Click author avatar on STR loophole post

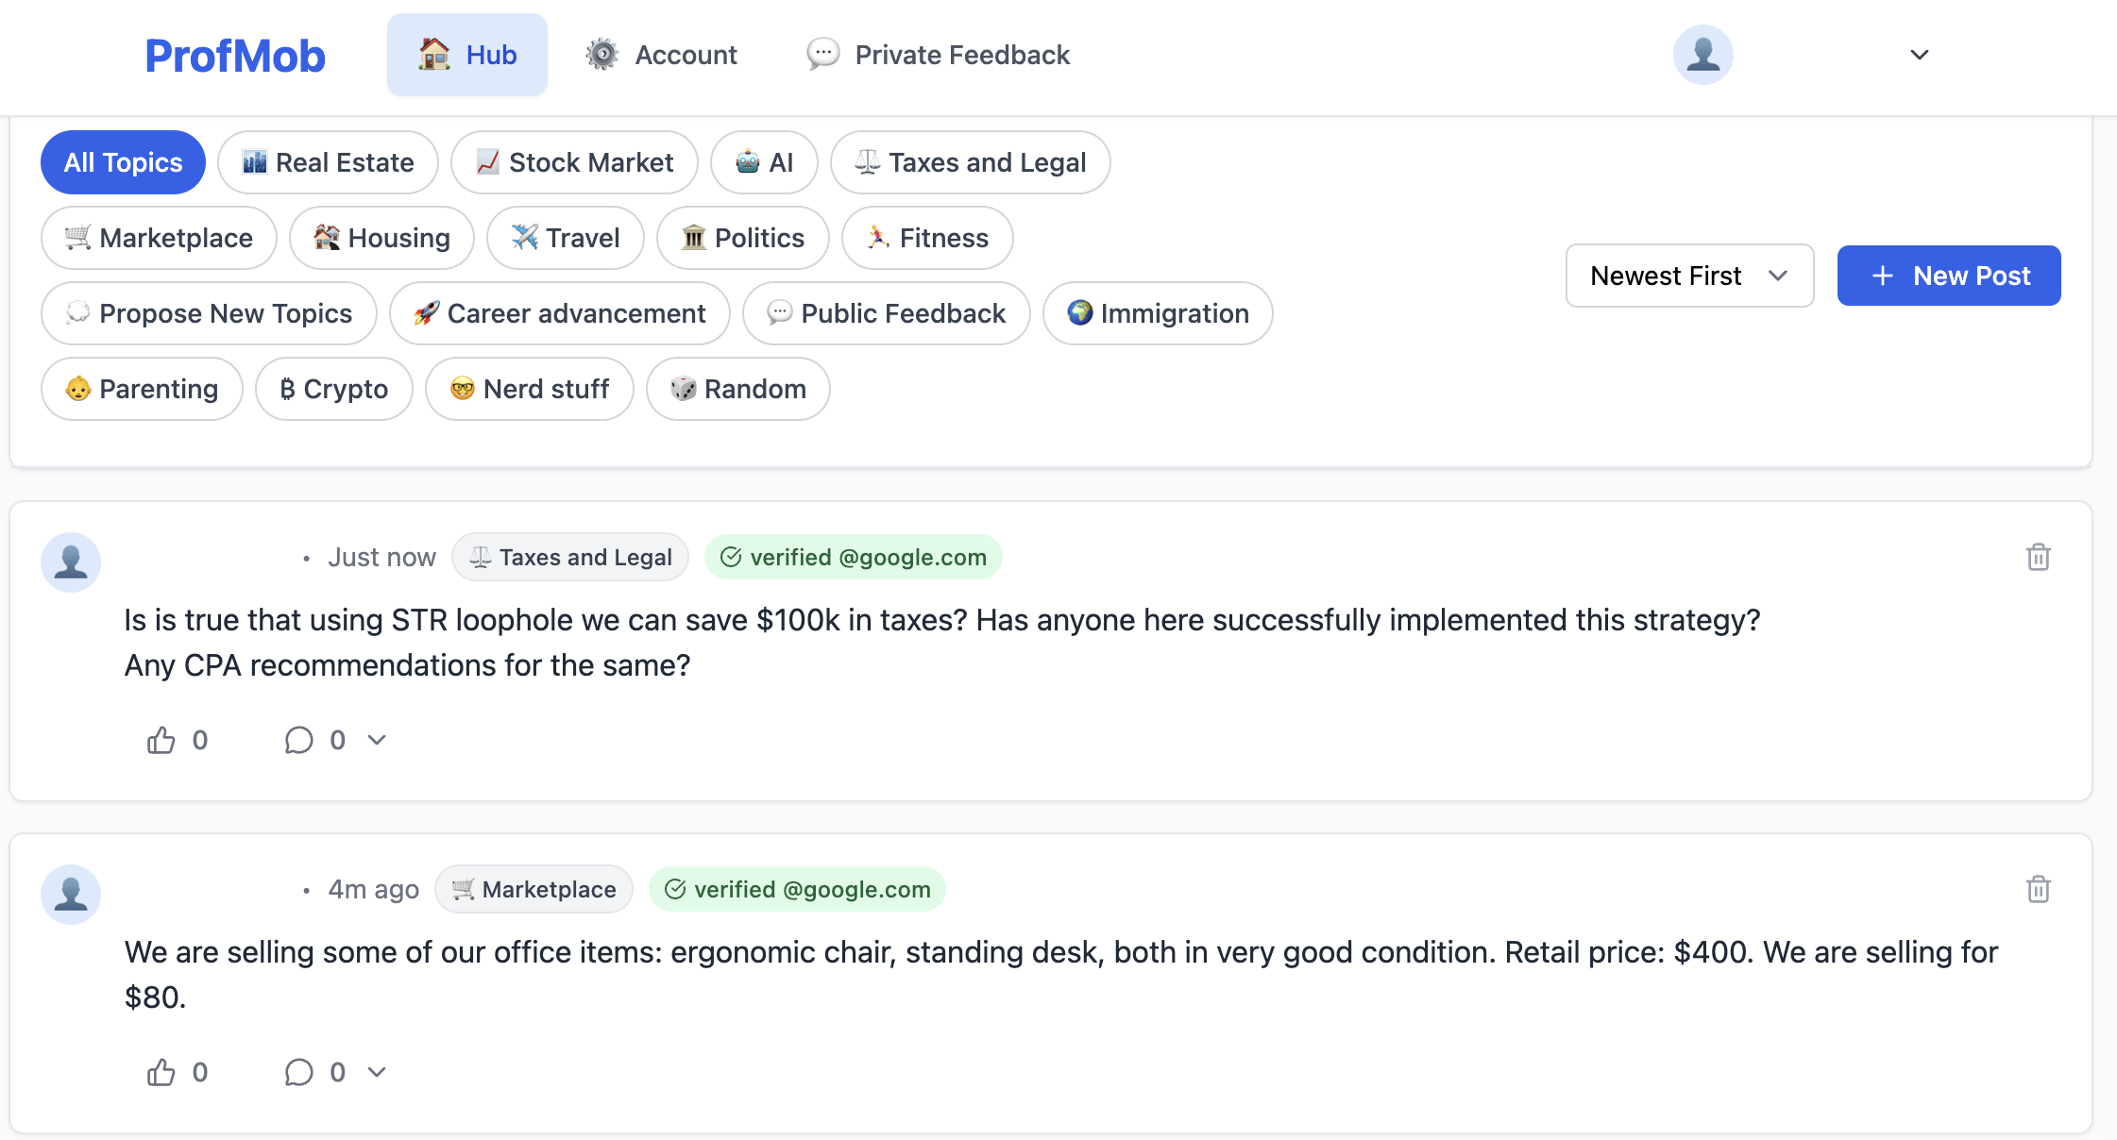(71, 562)
